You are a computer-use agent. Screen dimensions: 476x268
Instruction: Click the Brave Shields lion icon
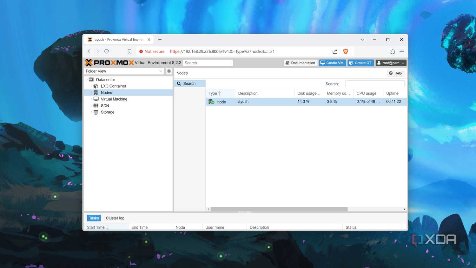(346, 51)
